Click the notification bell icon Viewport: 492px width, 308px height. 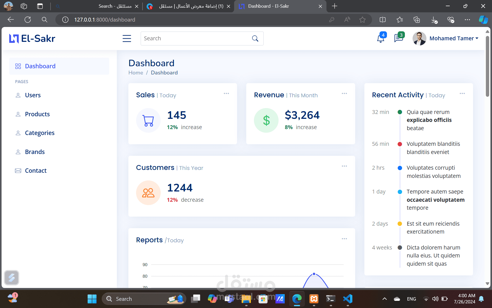coord(381,38)
